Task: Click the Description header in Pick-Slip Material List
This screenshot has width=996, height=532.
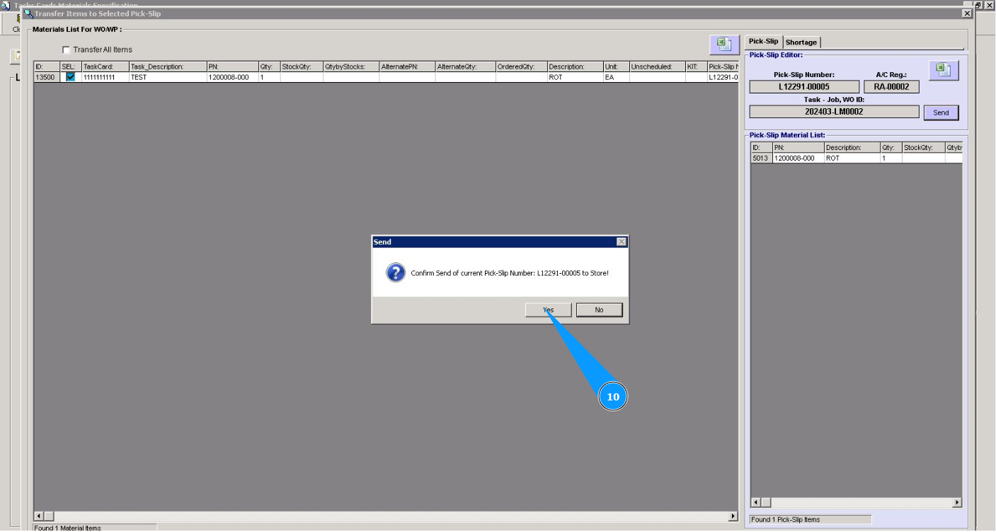Action: [852, 148]
